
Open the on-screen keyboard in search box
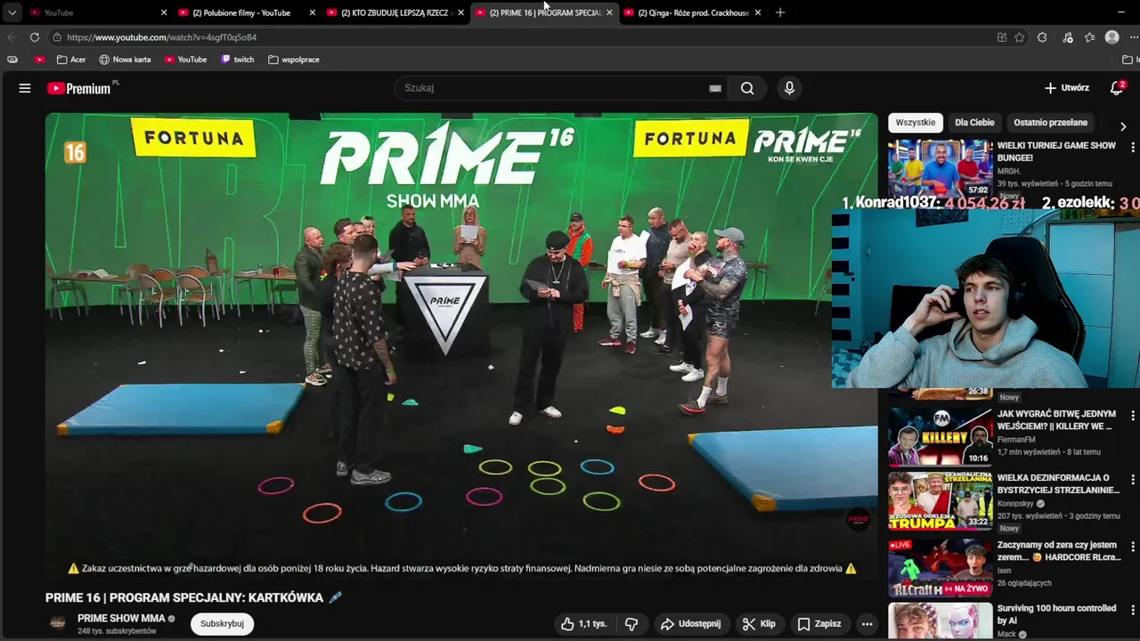pyautogui.click(x=714, y=88)
